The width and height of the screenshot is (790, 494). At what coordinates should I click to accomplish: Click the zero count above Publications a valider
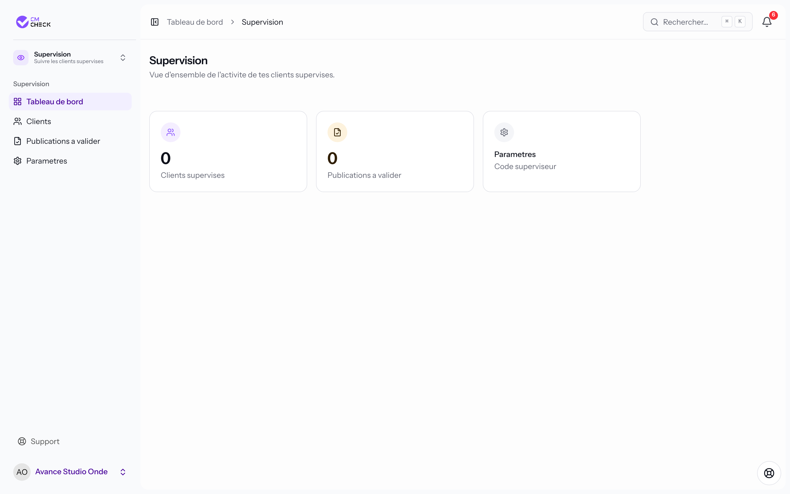332,158
